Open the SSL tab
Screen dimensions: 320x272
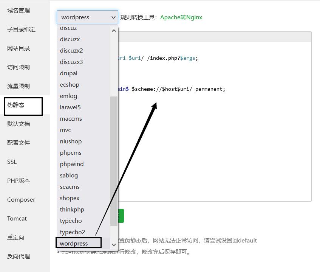12,162
